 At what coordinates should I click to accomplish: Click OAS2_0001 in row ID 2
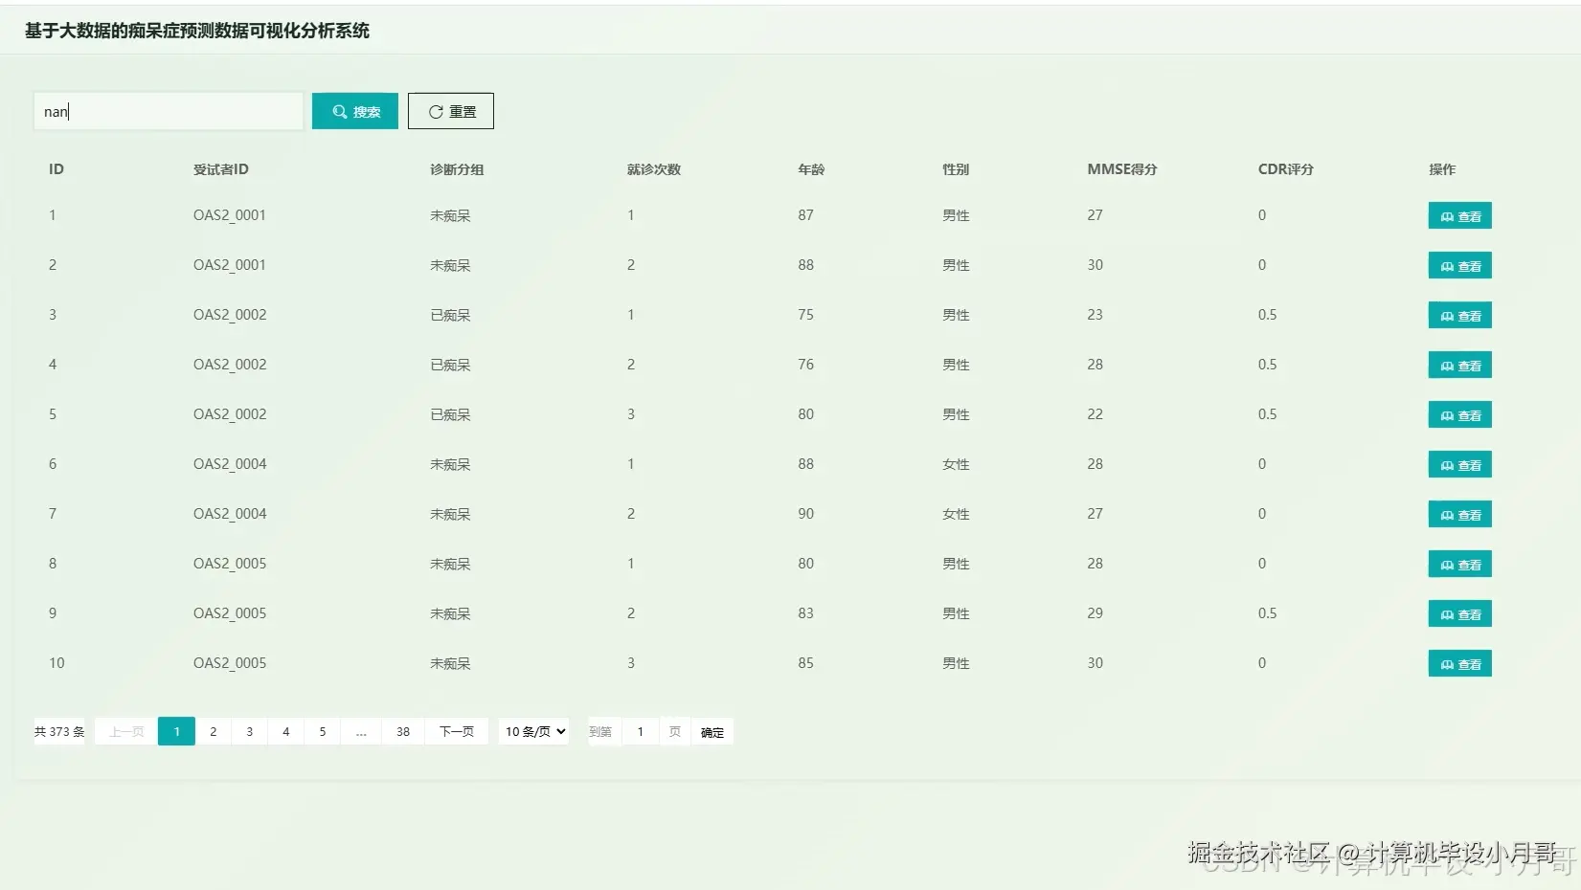click(x=230, y=265)
